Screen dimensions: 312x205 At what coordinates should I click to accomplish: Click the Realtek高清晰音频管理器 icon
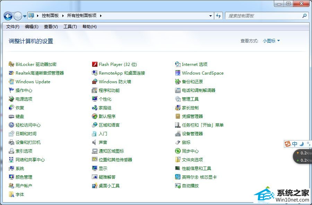pos(11,73)
